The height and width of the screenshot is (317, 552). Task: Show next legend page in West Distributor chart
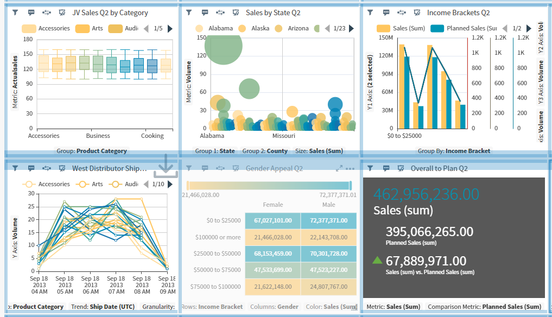click(x=170, y=184)
